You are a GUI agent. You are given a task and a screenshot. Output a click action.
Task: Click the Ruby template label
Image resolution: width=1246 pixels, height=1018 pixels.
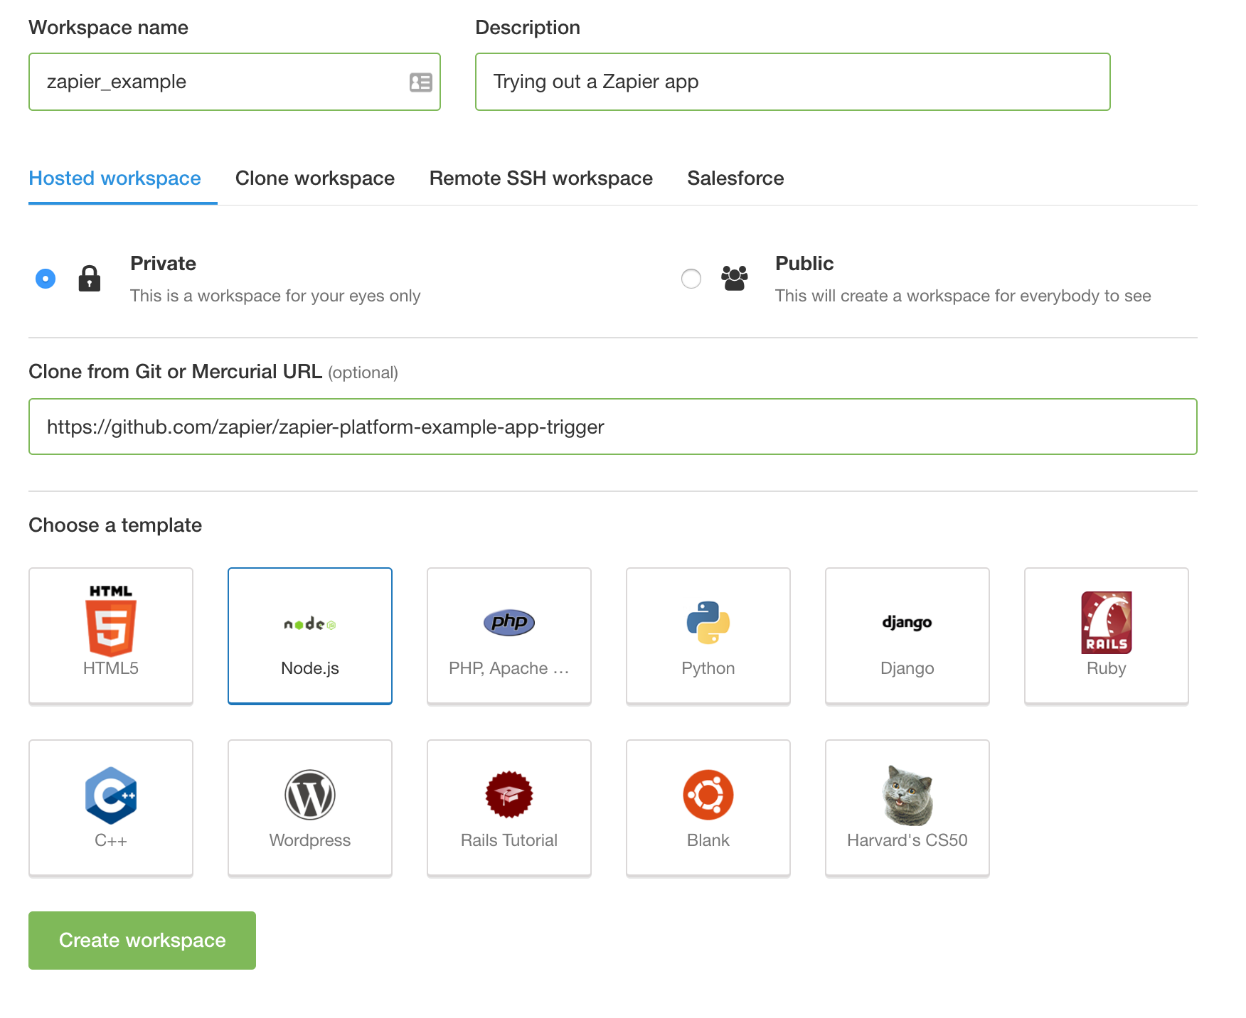1107,668
